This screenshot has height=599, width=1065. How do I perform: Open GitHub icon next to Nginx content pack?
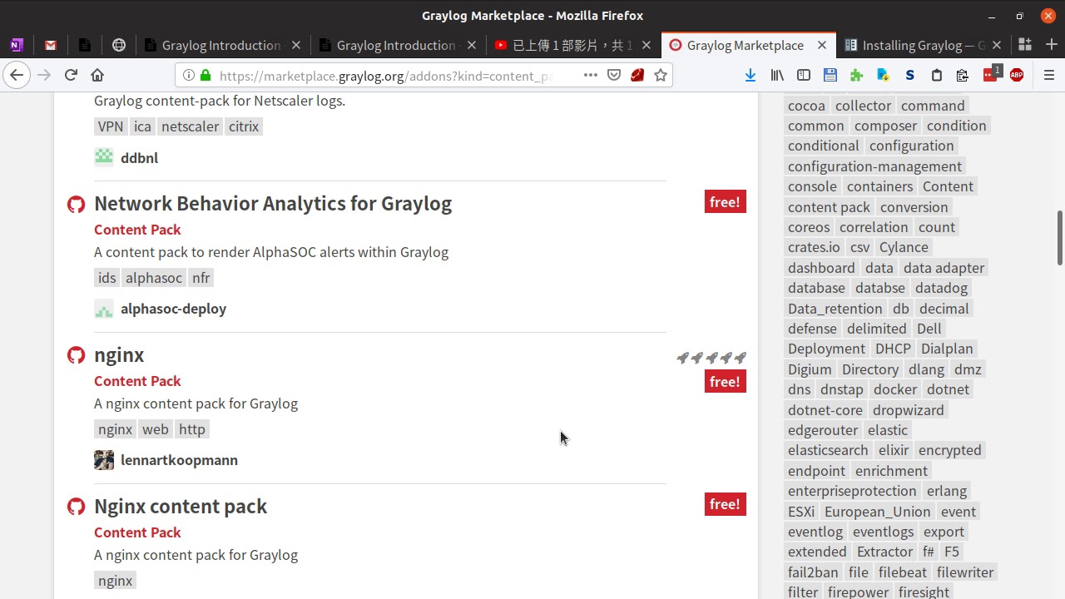tap(76, 507)
